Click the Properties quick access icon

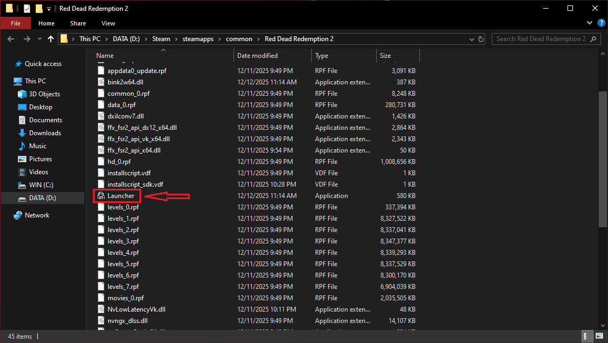(27, 9)
